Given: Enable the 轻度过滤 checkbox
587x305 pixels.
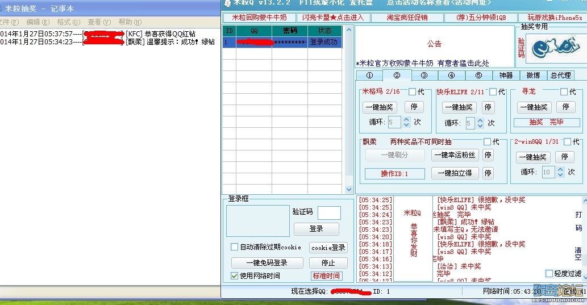Looking at the screenshot, I should coord(549,274).
